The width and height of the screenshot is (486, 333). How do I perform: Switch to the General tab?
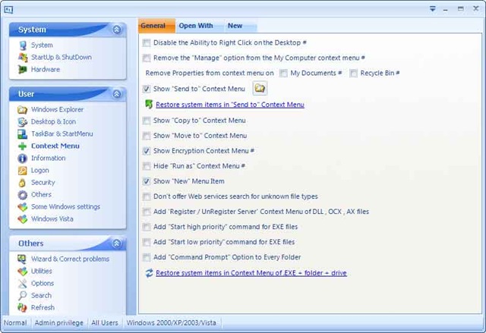[156, 26]
